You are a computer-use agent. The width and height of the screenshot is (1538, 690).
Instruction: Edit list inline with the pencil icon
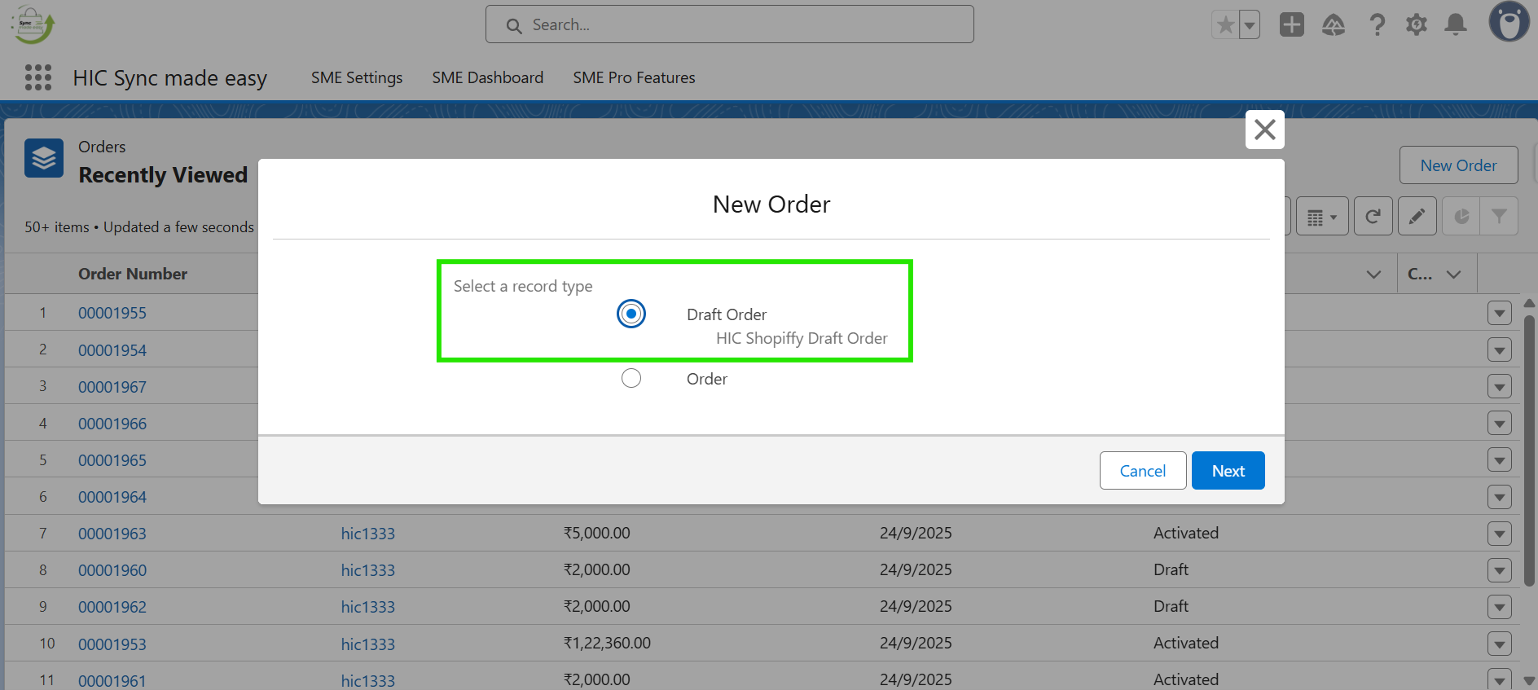pos(1417,216)
